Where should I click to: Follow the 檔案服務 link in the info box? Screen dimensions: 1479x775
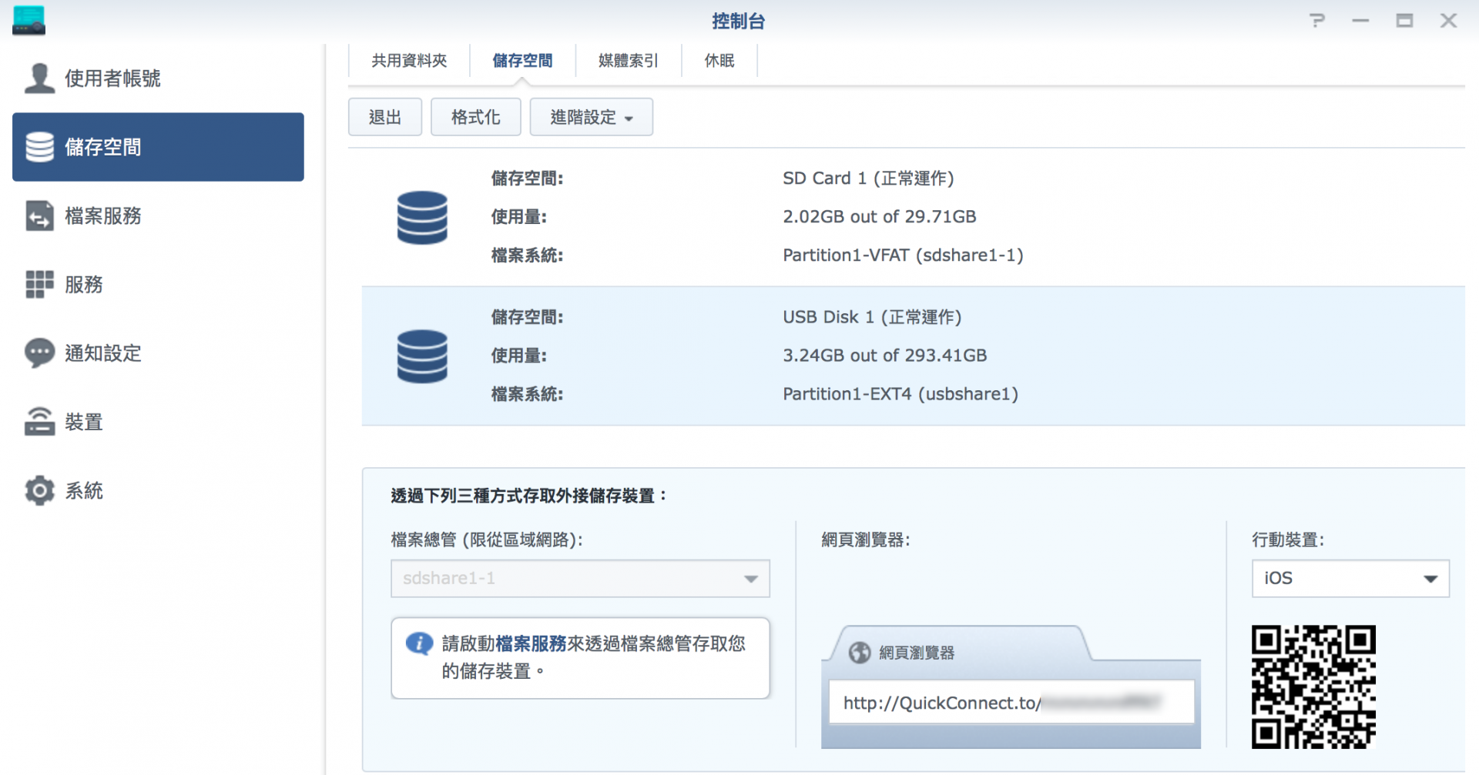point(531,643)
